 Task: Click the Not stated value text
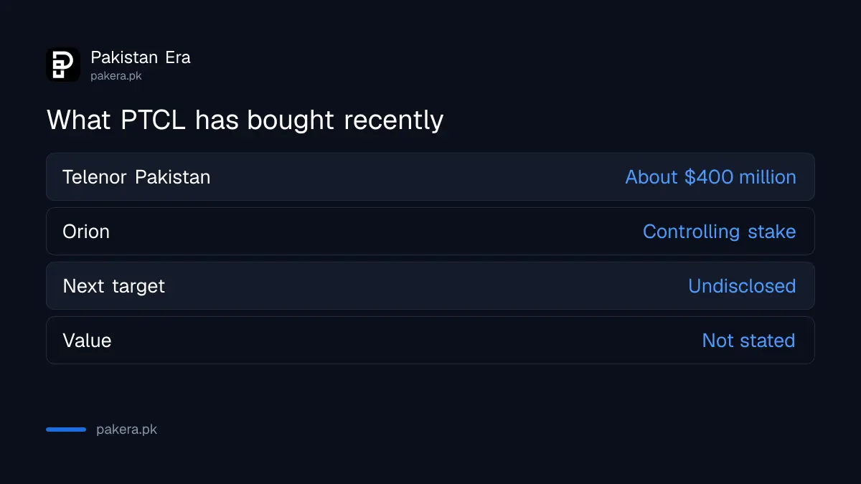(x=748, y=340)
